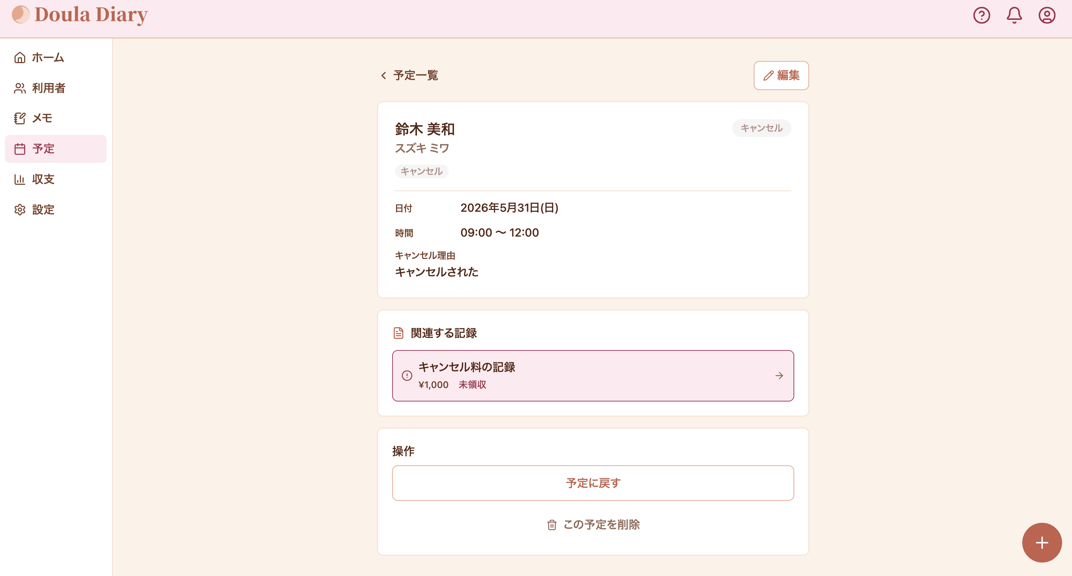Click the キャンセル tag under スズキ ミワ

tap(421, 171)
